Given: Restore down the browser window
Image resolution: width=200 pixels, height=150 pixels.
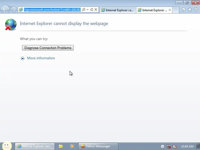Looking at the screenshot, I should 187,3.
